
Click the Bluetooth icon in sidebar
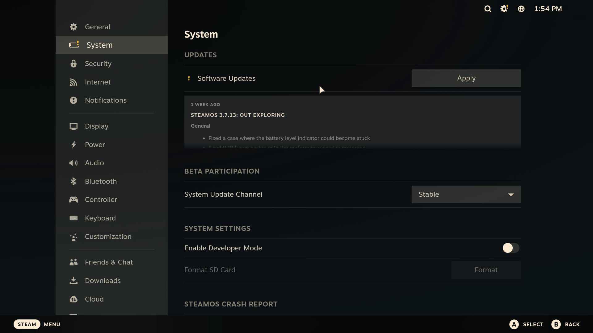(74, 181)
